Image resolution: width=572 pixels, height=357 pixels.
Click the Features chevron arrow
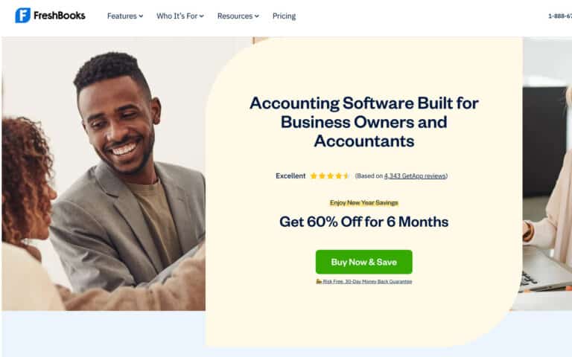141,16
